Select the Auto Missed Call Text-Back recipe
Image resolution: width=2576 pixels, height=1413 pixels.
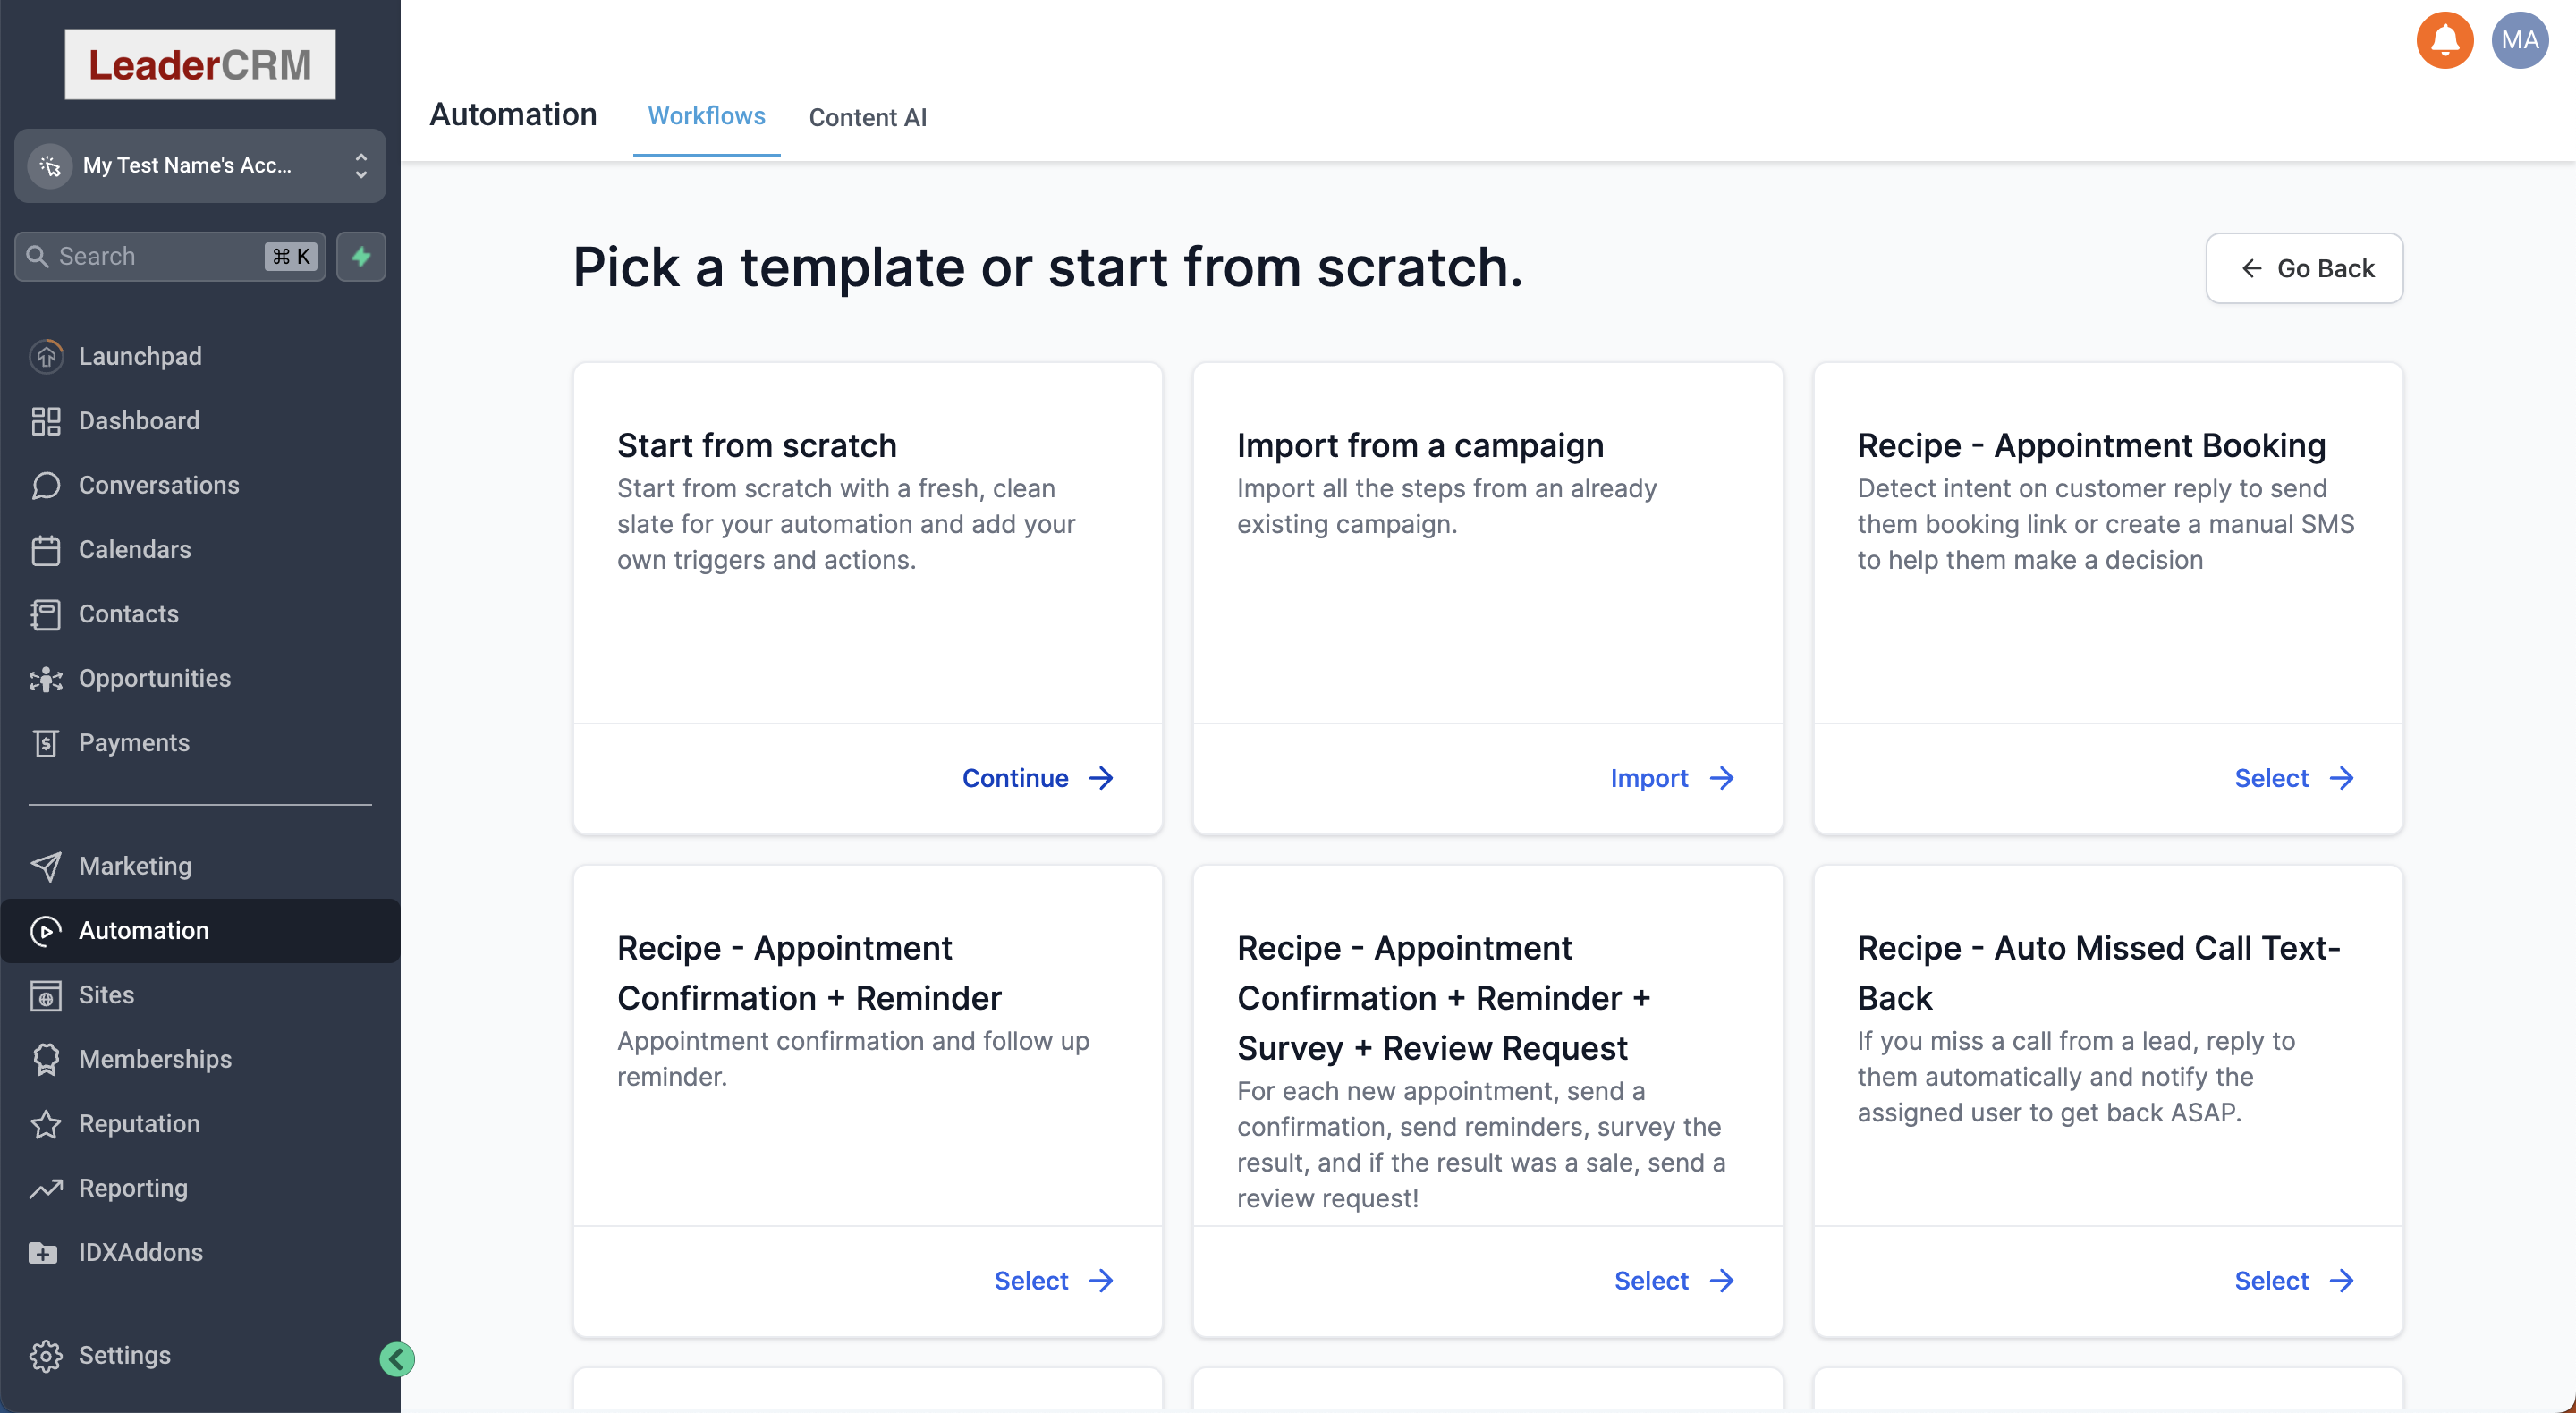[x=2293, y=1280]
